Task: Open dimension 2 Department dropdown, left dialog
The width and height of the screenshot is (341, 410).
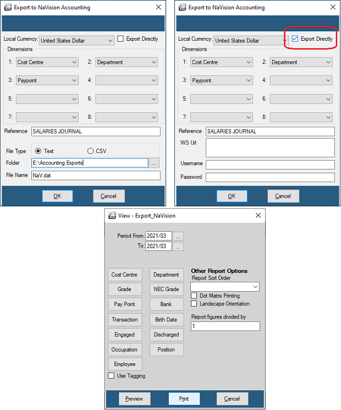Action: 127,62
